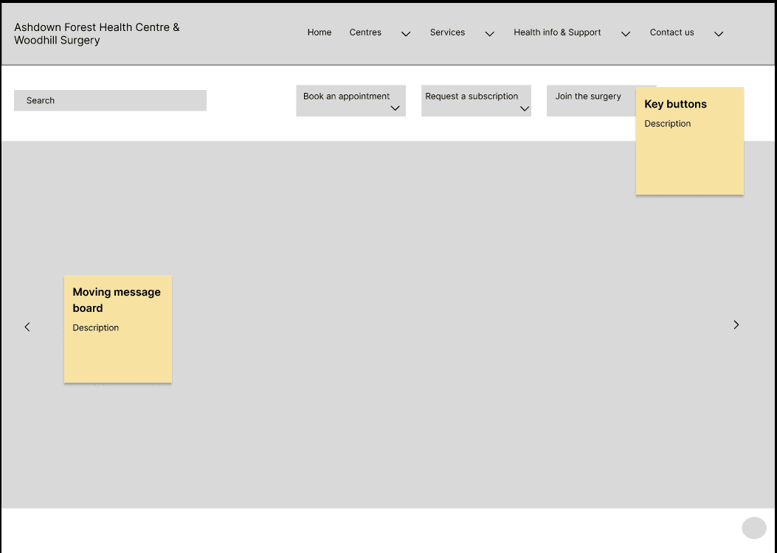Open the Contact us menu item
This screenshot has width=777, height=553.
click(672, 32)
